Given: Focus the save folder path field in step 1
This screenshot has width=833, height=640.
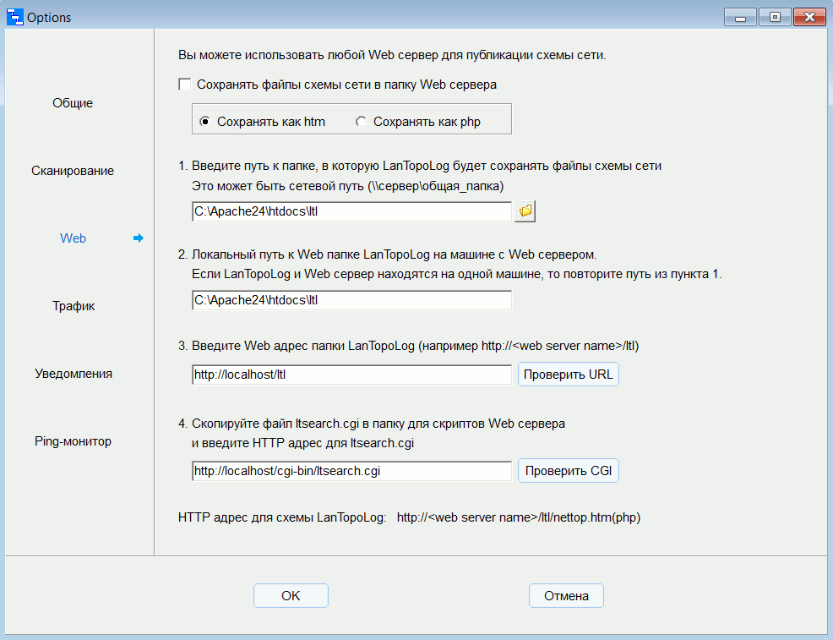Looking at the screenshot, I should pyautogui.click(x=351, y=211).
